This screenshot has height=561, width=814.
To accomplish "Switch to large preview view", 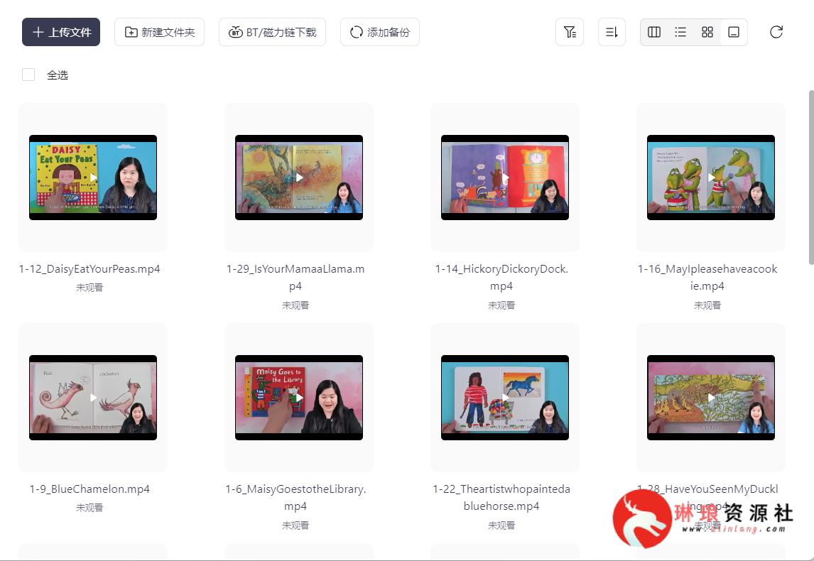I will [x=734, y=32].
